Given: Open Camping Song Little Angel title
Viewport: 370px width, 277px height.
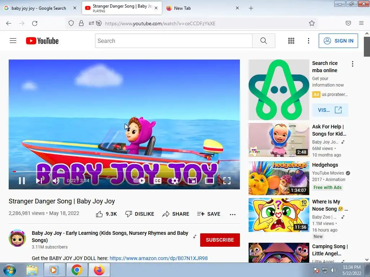Looking at the screenshot, I should 330,250.
